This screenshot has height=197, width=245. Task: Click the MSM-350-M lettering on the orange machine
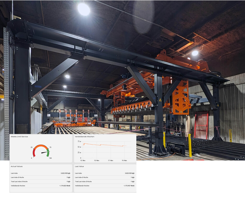tap(74, 115)
